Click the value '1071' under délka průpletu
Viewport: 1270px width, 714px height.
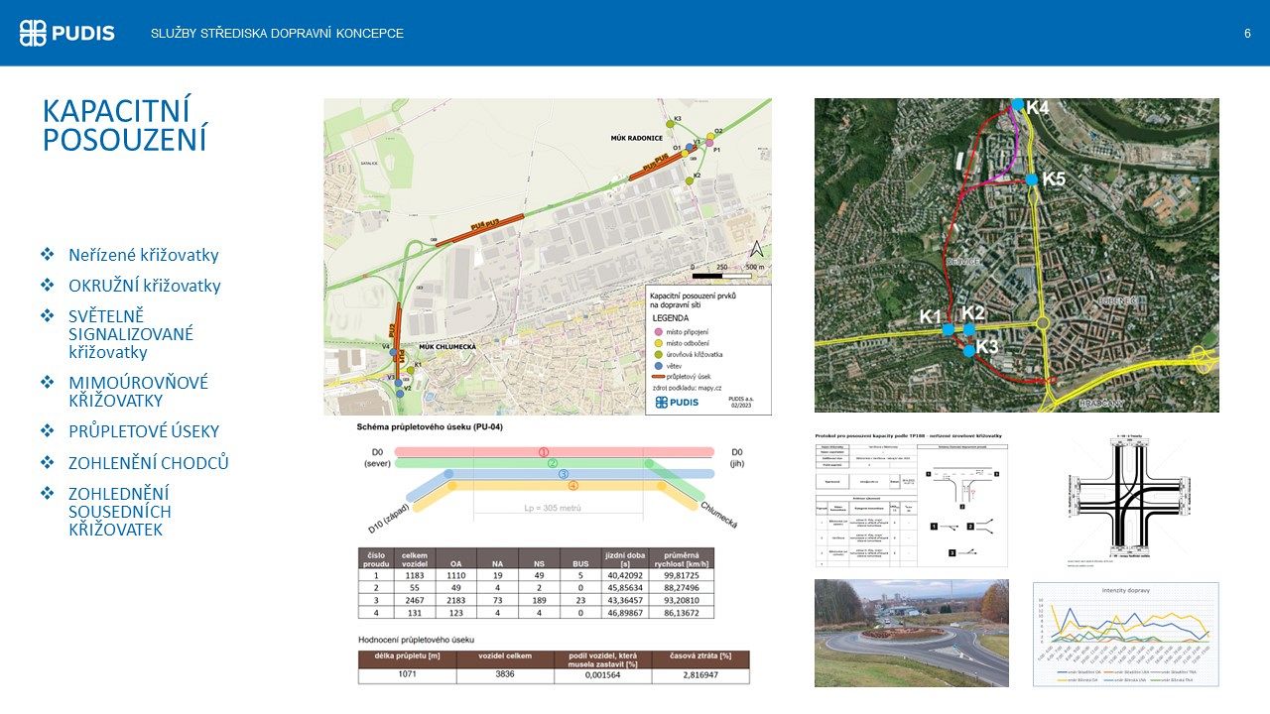point(407,674)
